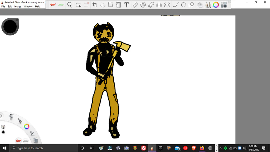This screenshot has height=152, width=270.
Task: Open the Draw Styles shapes tool
Action: [191, 5]
